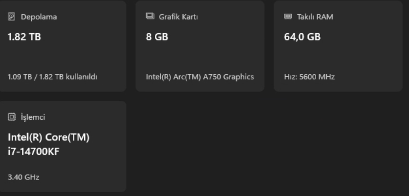The height and width of the screenshot is (196, 409).
Task: Click the 64,0 GB RAM value
Action: 302,37
